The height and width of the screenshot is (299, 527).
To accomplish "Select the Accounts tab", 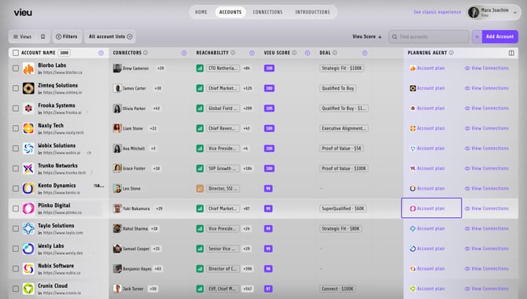I will click(x=230, y=12).
